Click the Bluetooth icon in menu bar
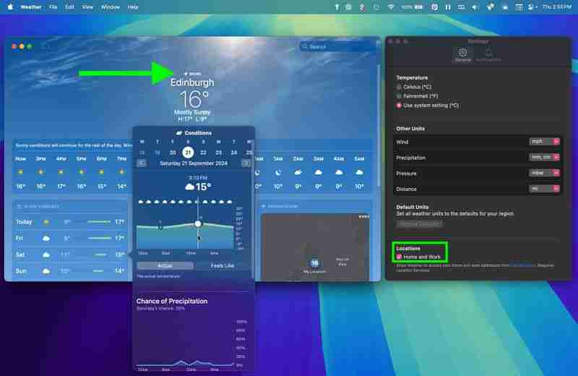 [x=362, y=7]
